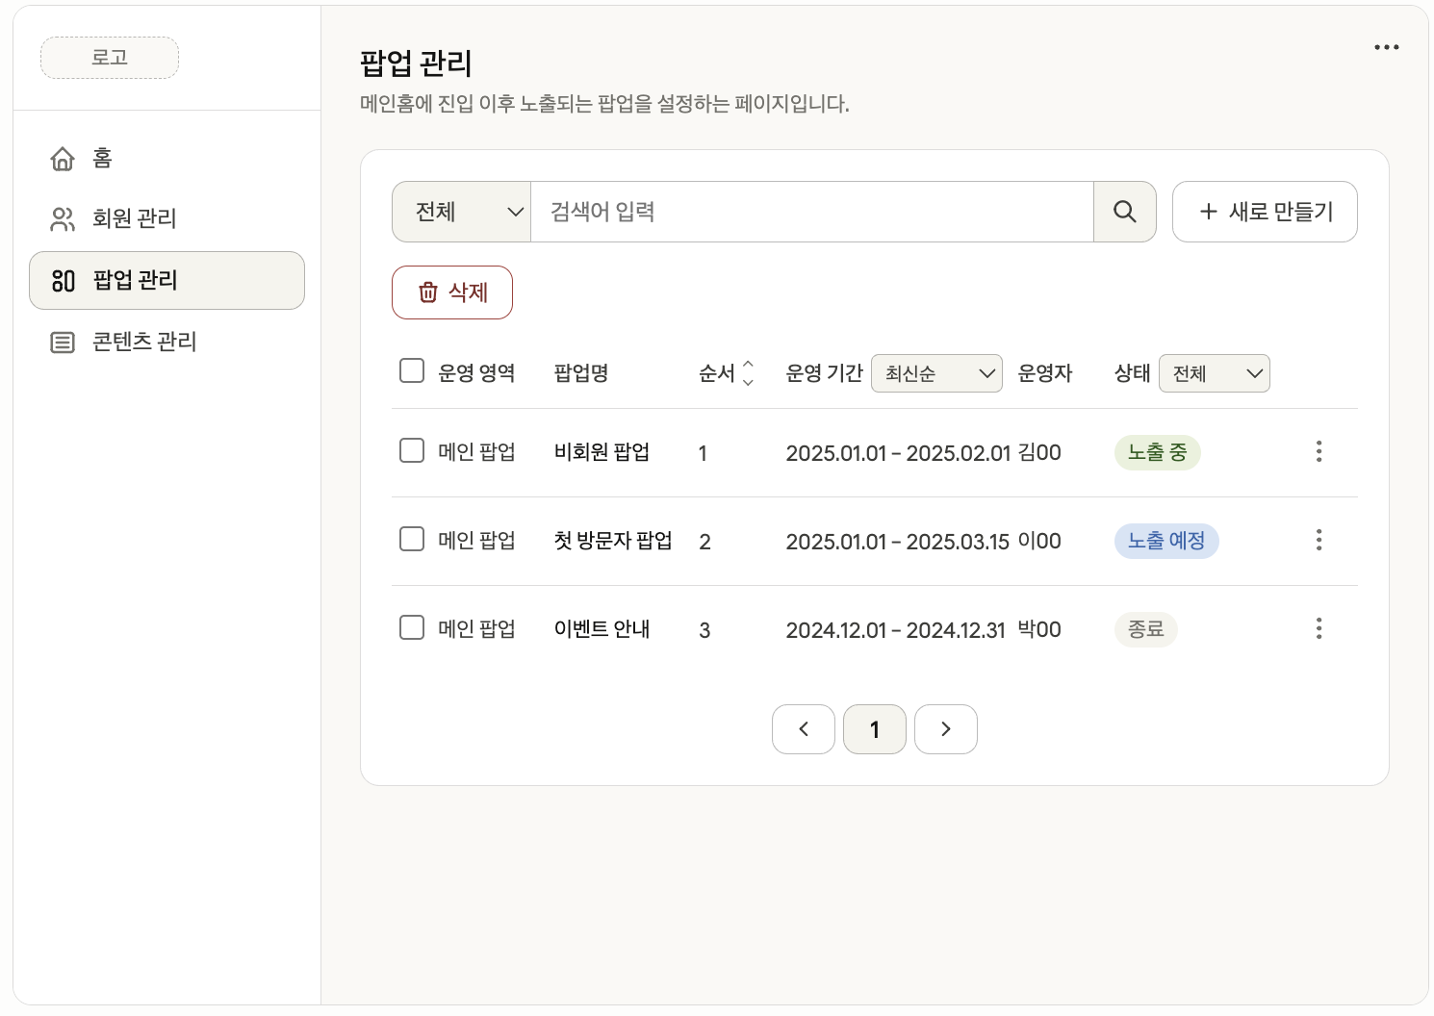Check the 첫 방문자 팝업 row checkbox
This screenshot has height=1016, width=1434.
point(412,539)
